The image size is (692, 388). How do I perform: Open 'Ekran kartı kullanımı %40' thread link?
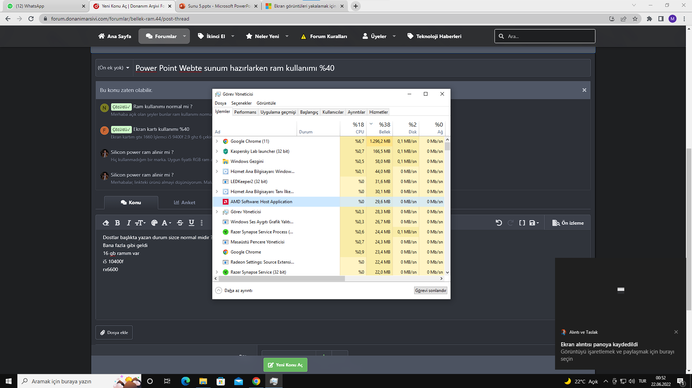point(161,129)
